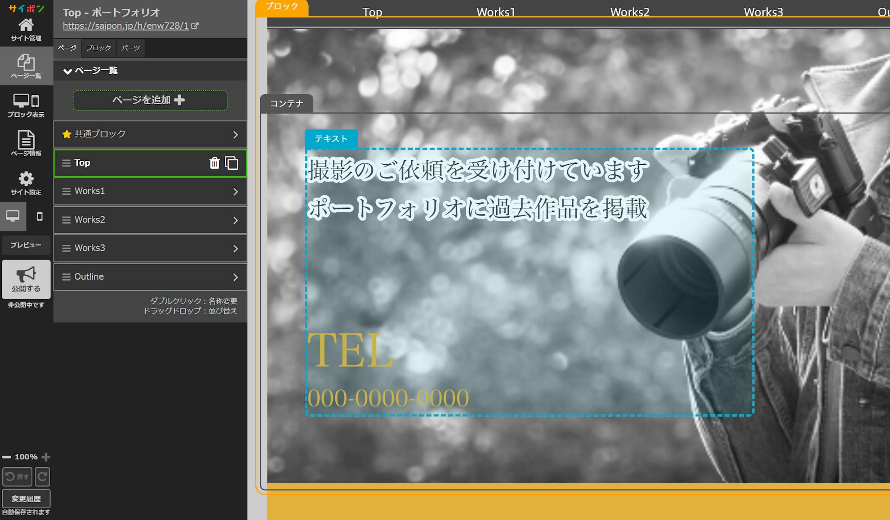Expand Works2 row chevron
The height and width of the screenshot is (520, 890).
(235, 220)
